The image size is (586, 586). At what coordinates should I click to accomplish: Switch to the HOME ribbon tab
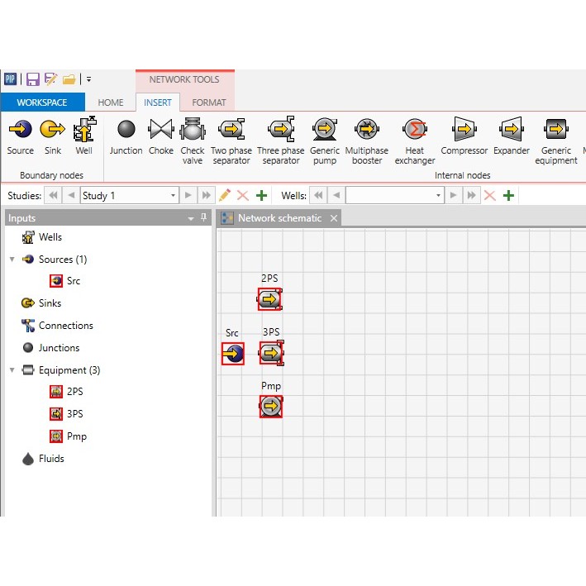click(111, 102)
